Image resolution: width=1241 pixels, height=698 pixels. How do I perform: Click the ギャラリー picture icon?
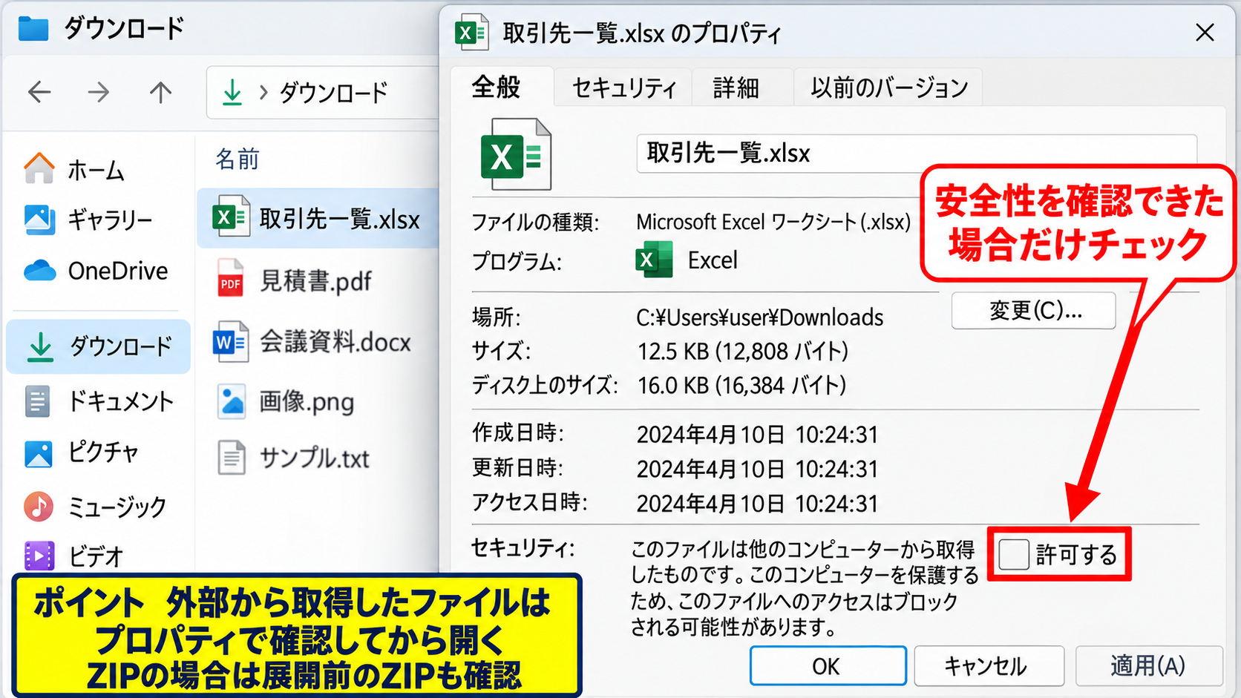click(x=39, y=220)
